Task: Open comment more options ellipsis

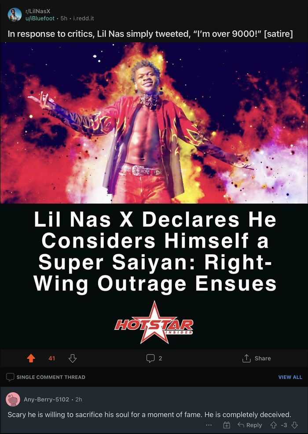Action: [x=209, y=425]
